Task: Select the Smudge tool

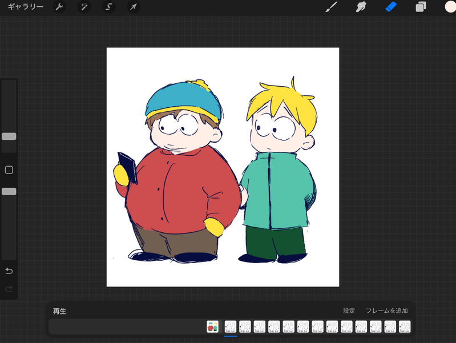Action: [361, 7]
